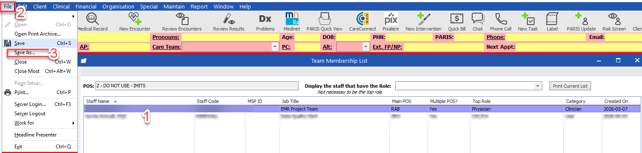
Task: Open the Maintain menu
Action: tap(175, 7)
